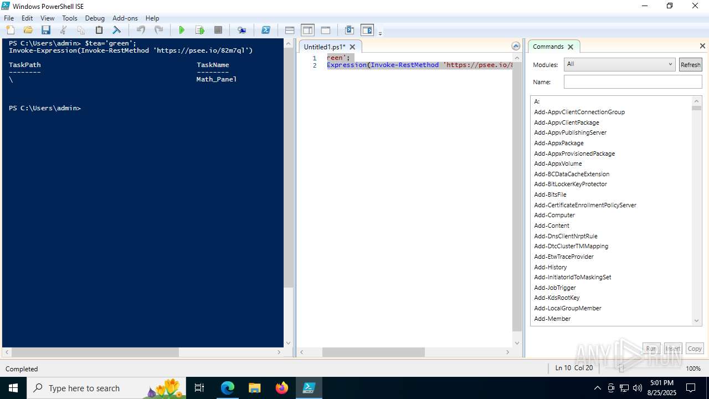Open Firefox from taskbar
The width and height of the screenshot is (709, 399).
282,388
